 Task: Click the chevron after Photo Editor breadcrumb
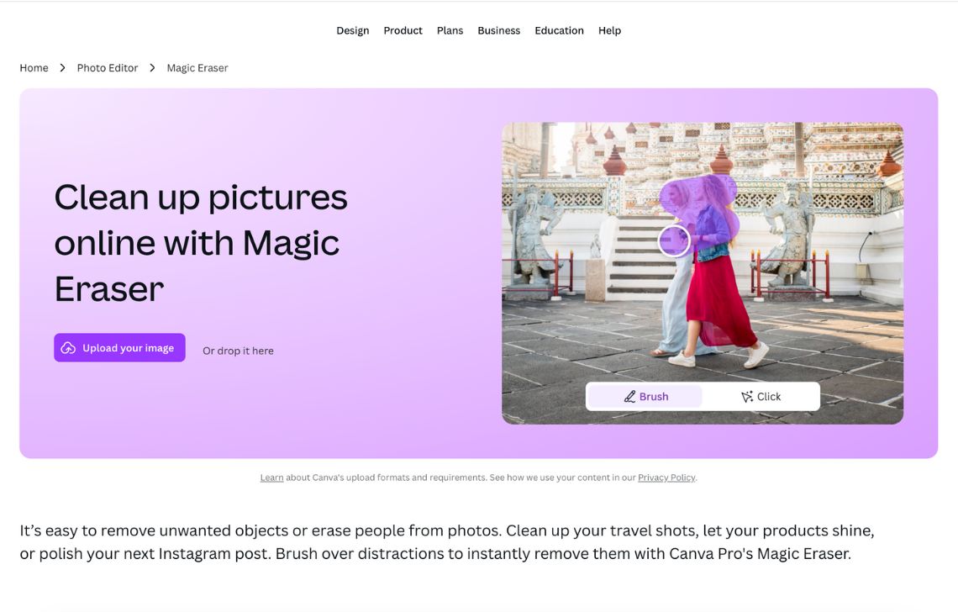(x=152, y=68)
